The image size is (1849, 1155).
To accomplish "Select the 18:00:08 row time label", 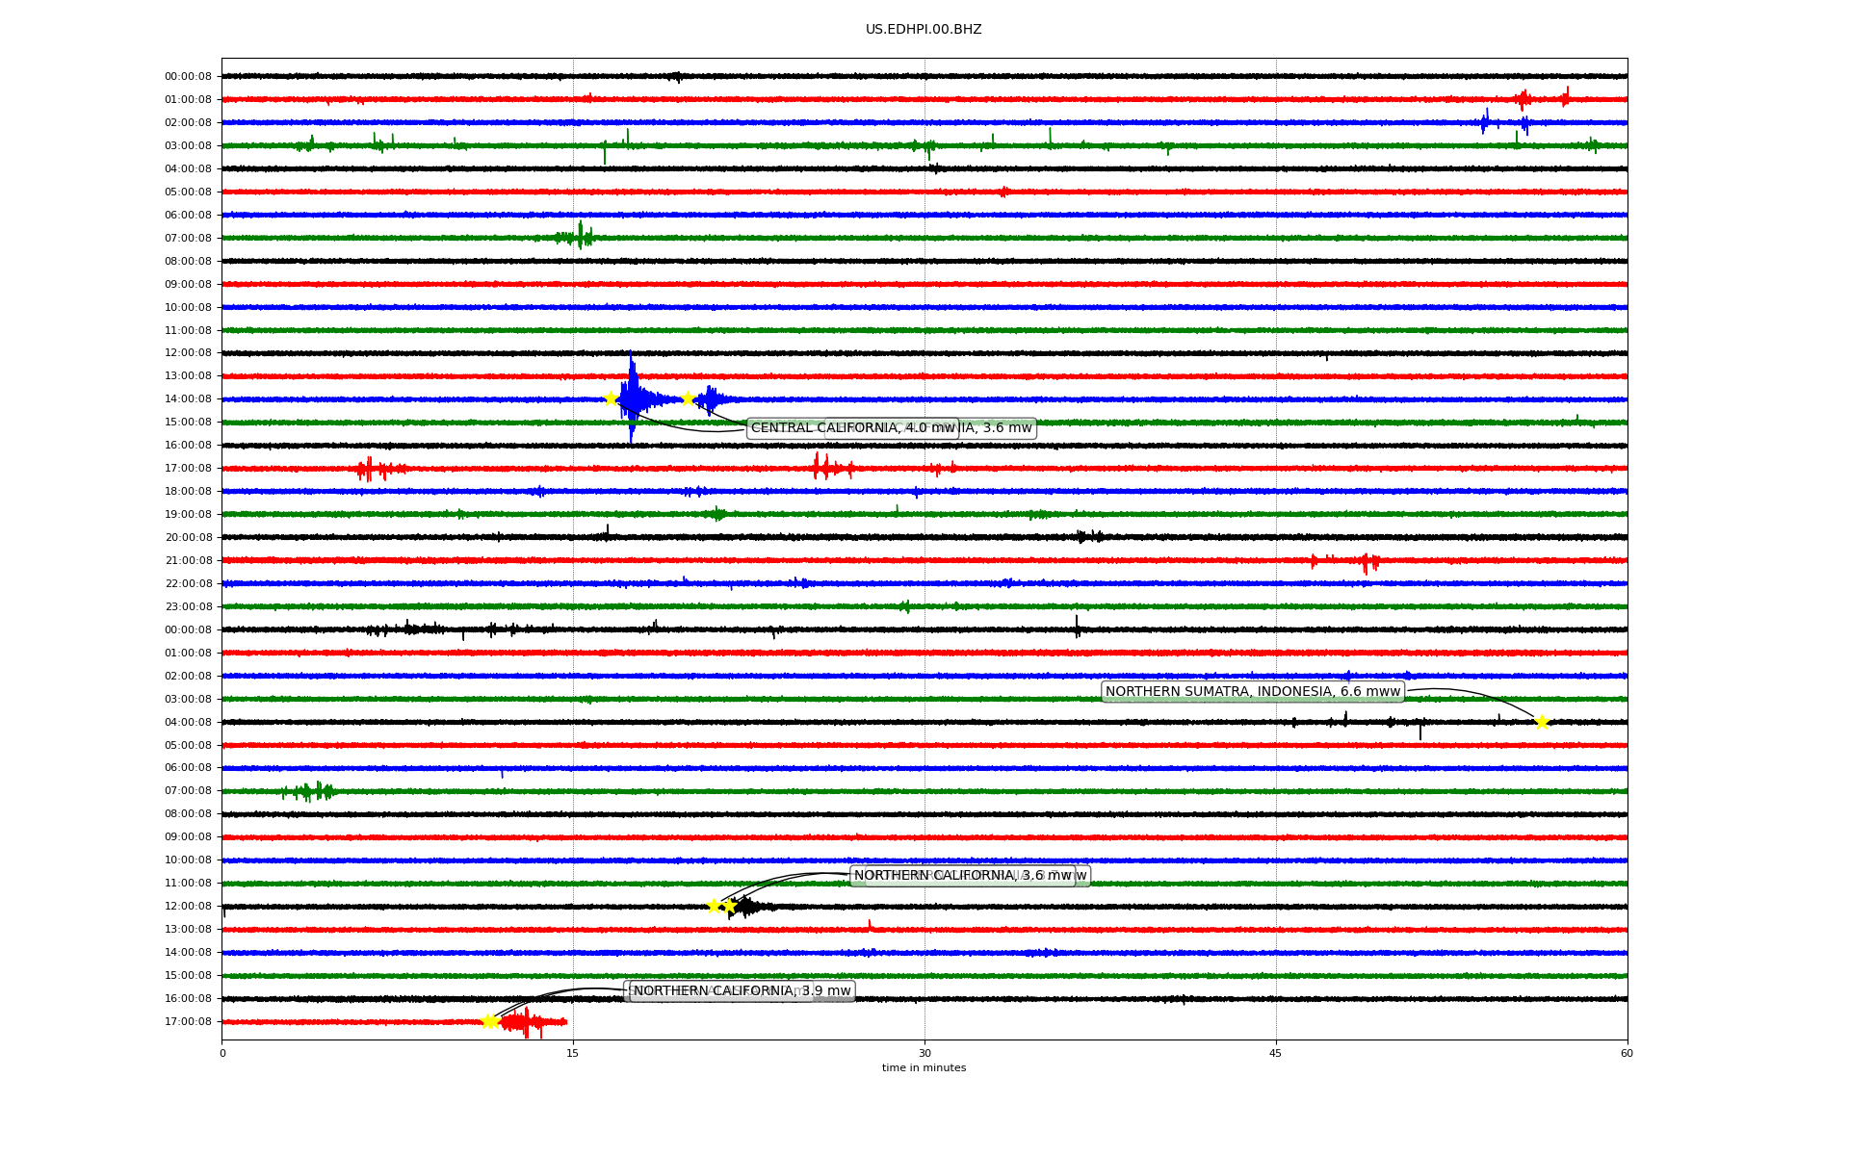I will click(188, 491).
